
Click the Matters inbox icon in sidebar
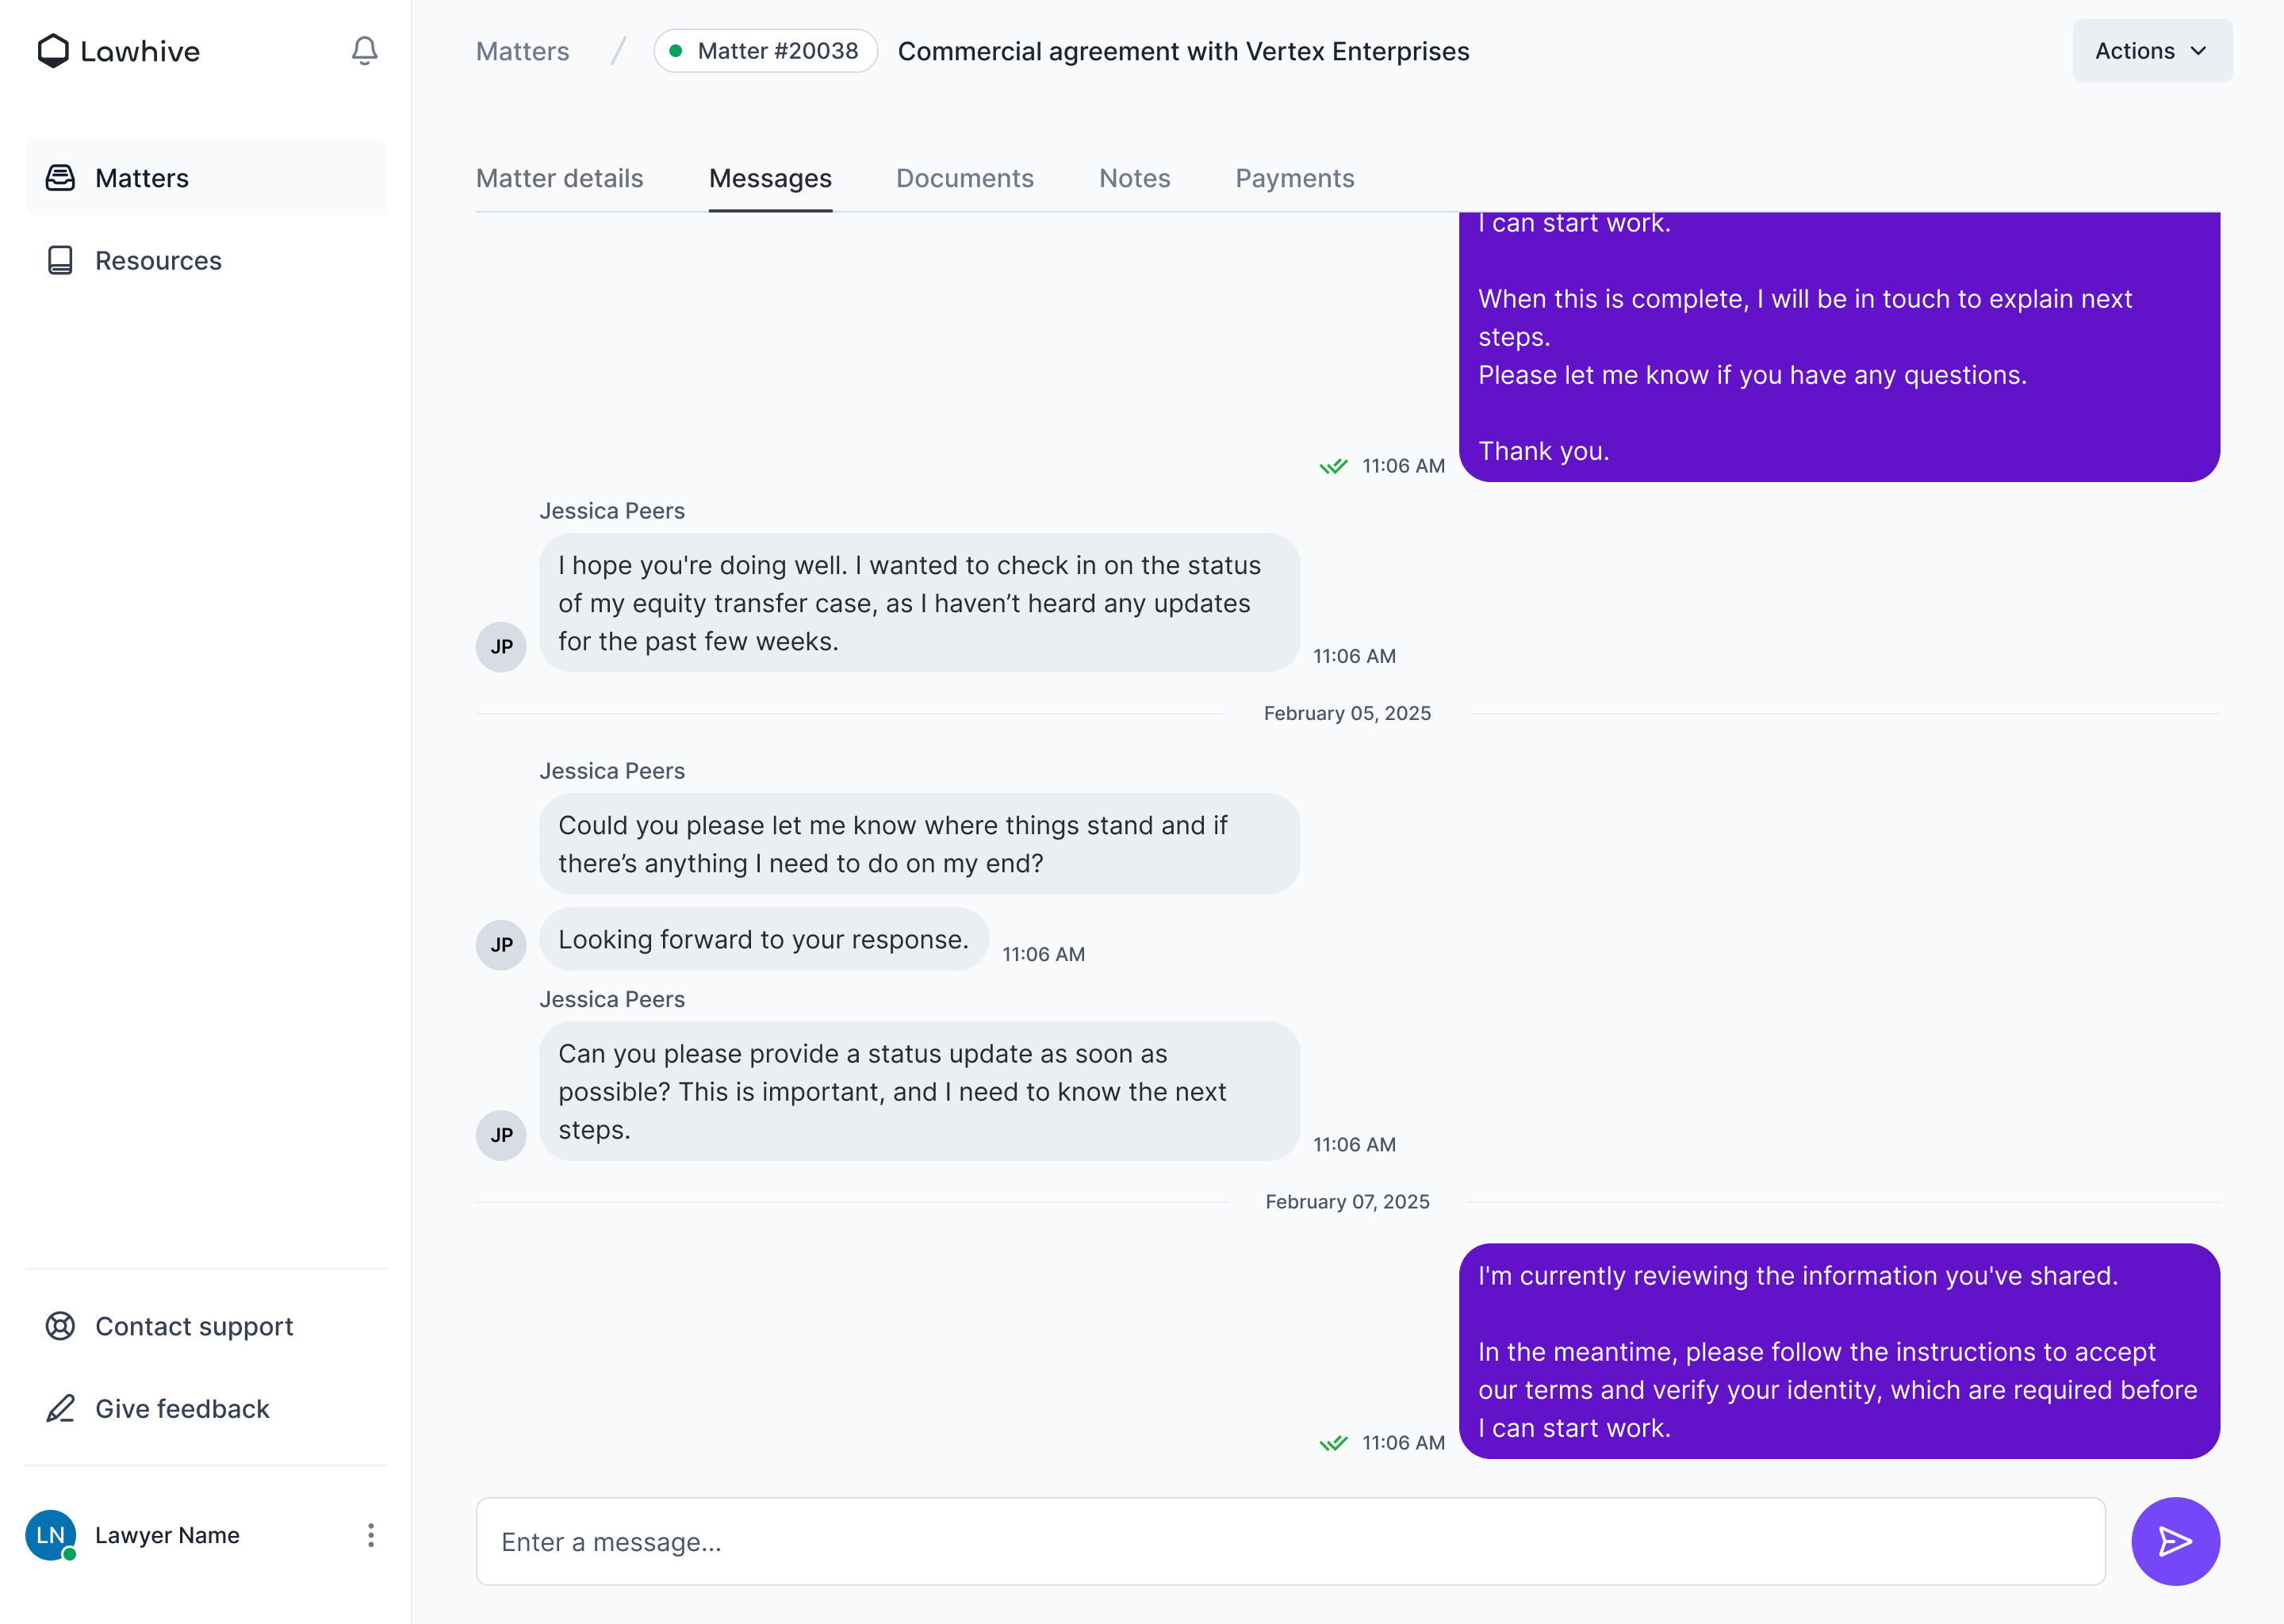60,178
